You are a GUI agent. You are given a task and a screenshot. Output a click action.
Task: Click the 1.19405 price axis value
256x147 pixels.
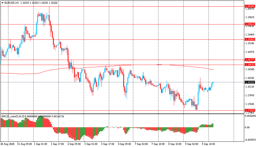tap(250, 34)
